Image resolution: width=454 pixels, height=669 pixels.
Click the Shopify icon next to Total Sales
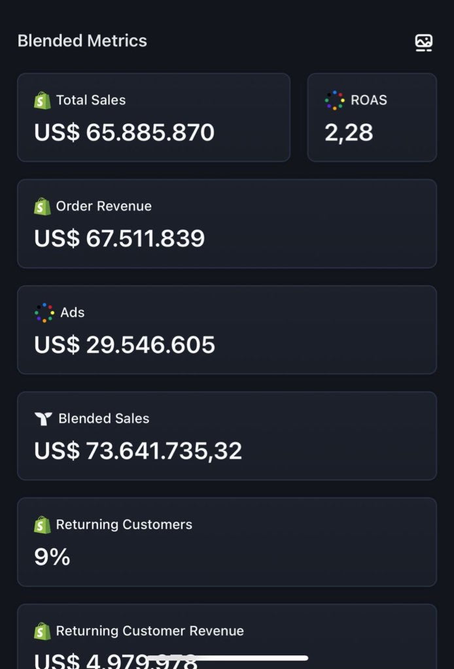click(x=43, y=101)
